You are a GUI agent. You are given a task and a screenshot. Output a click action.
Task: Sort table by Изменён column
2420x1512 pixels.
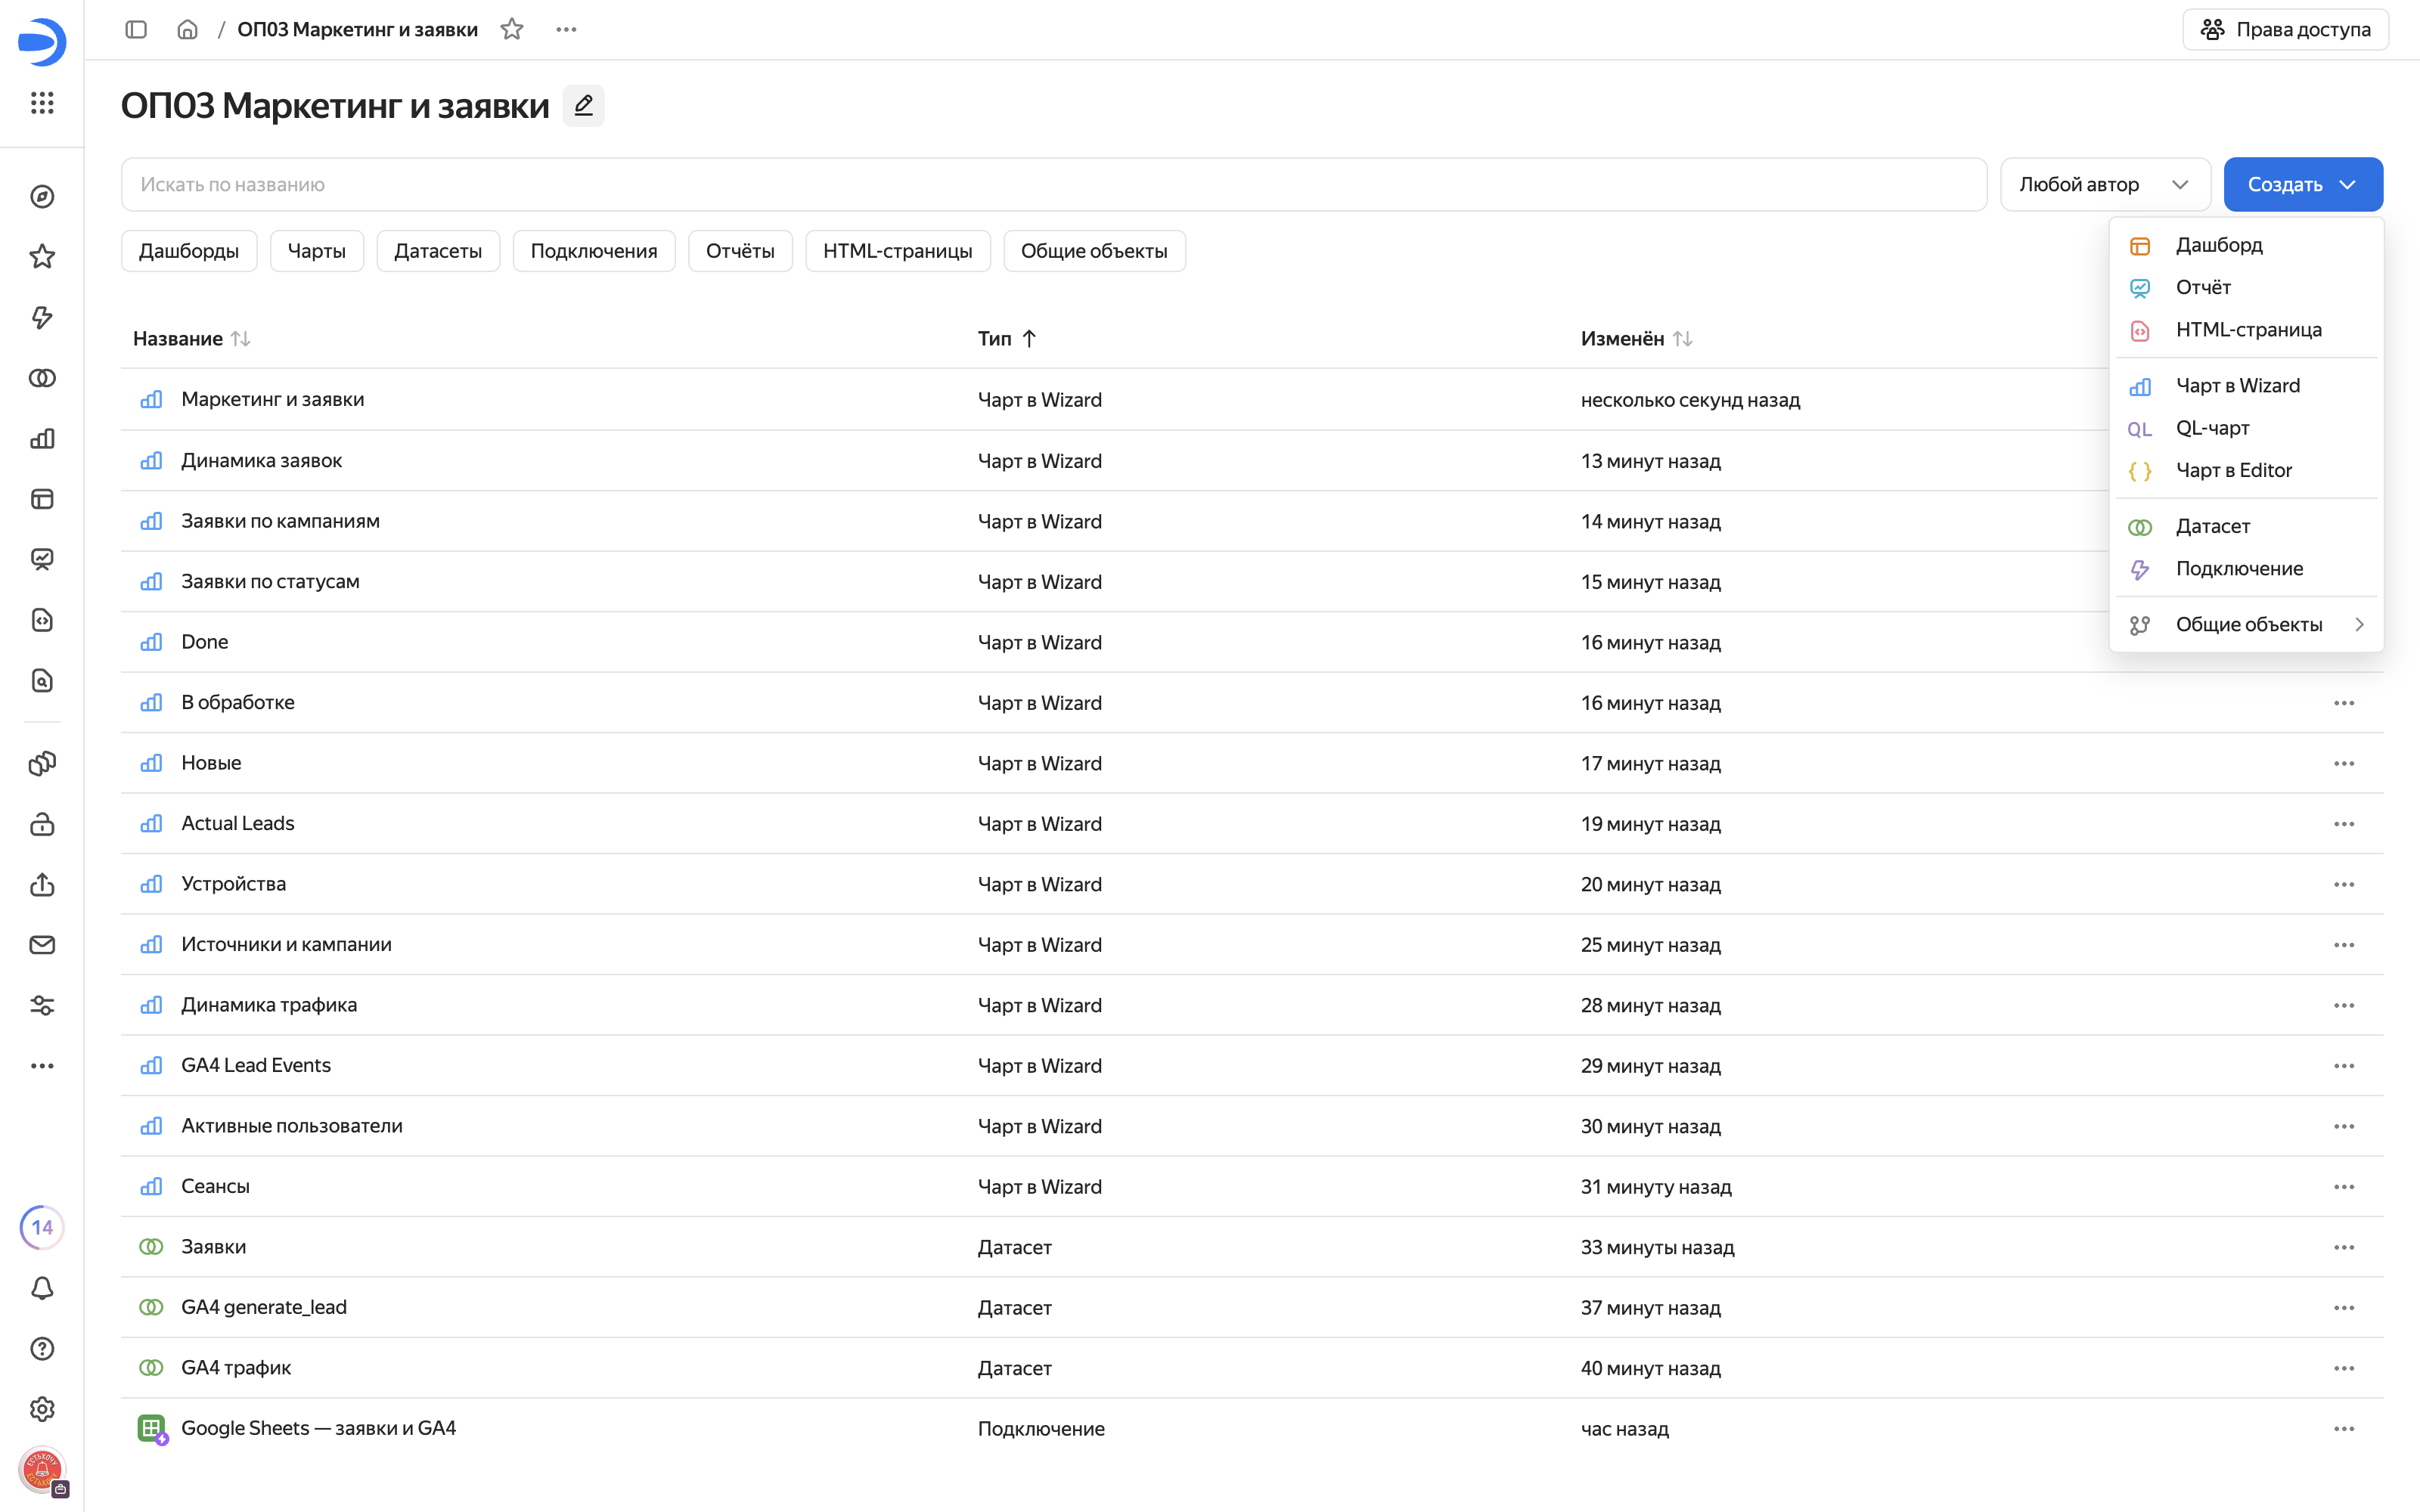[1636, 339]
